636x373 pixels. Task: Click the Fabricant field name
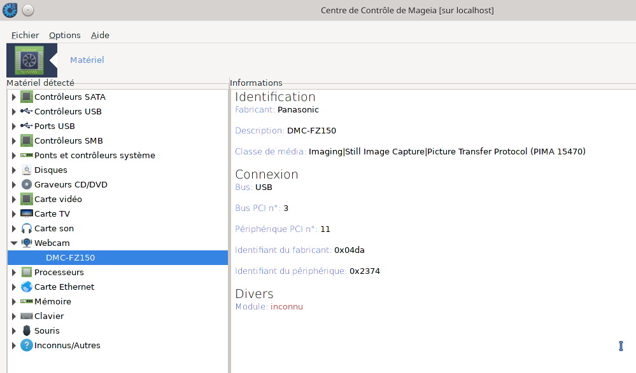coord(255,109)
